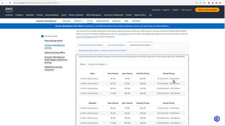Open the browser side panel icon
This screenshot has height=126, width=225.
[217, 3]
